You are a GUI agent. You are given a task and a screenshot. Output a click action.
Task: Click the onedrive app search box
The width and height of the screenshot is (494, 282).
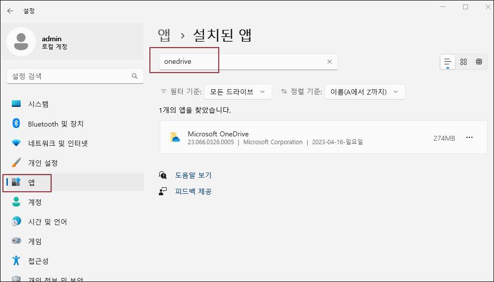(x=248, y=62)
